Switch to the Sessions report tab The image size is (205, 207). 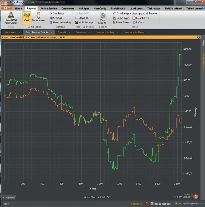click(x=81, y=32)
